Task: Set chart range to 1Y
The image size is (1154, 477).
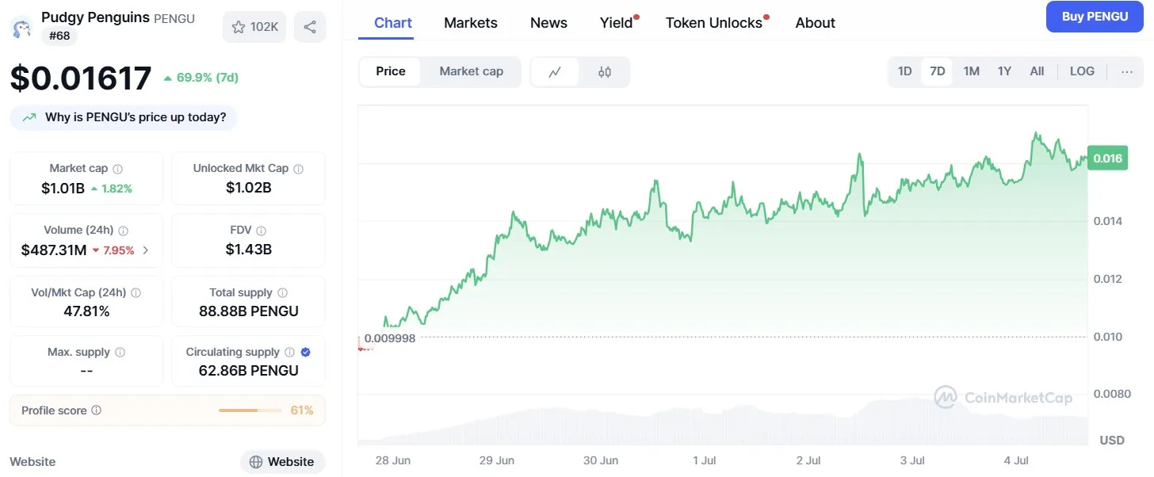Action: [1004, 71]
